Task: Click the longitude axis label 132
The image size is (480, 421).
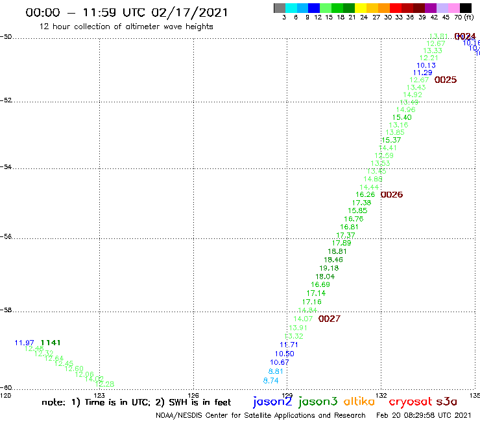Action: pos(381,395)
